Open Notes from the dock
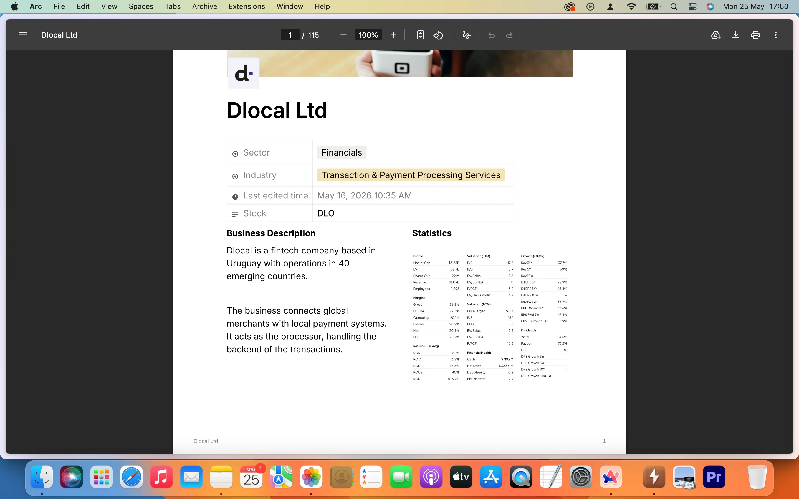This screenshot has height=499, width=799. [221, 477]
